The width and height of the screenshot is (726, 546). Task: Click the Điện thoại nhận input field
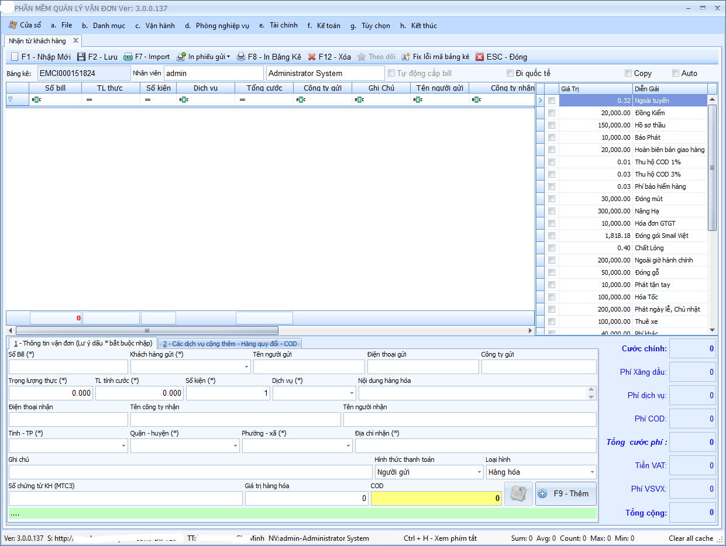(68, 420)
